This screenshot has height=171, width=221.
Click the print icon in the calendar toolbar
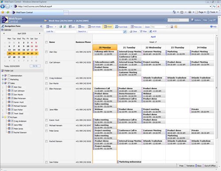[x=61, y=27]
